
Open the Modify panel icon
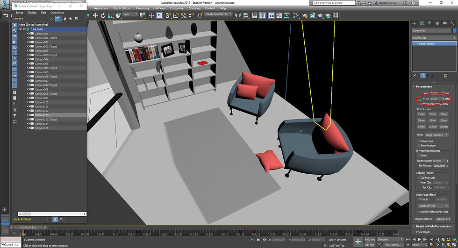(x=422, y=23)
